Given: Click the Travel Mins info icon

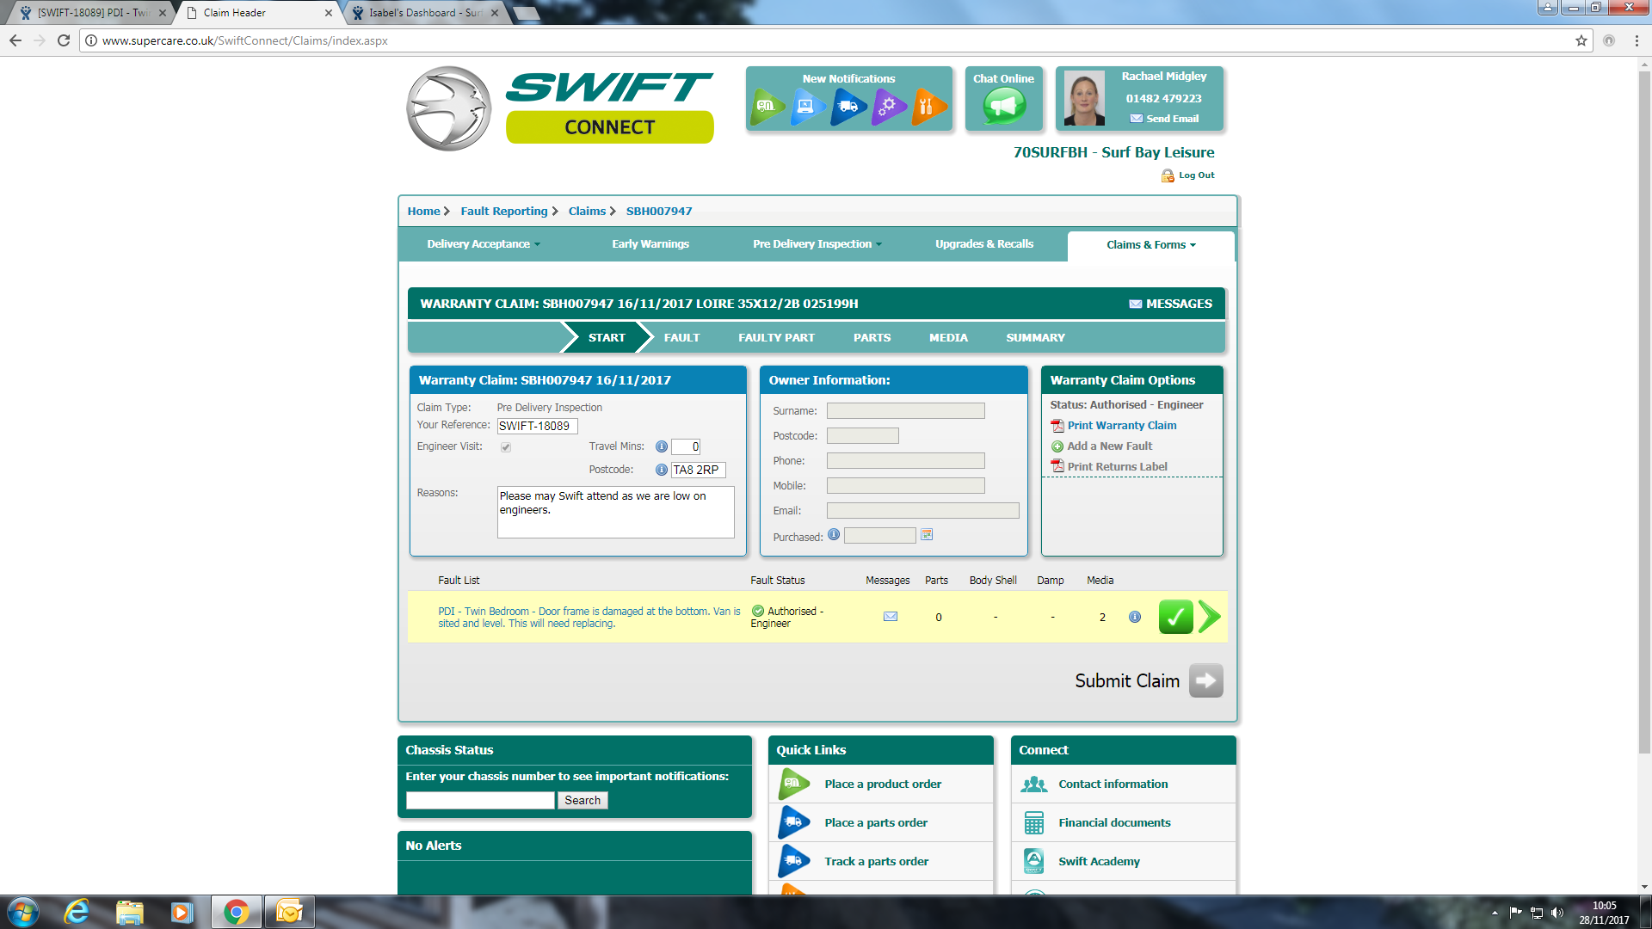Looking at the screenshot, I should pos(662,446).
